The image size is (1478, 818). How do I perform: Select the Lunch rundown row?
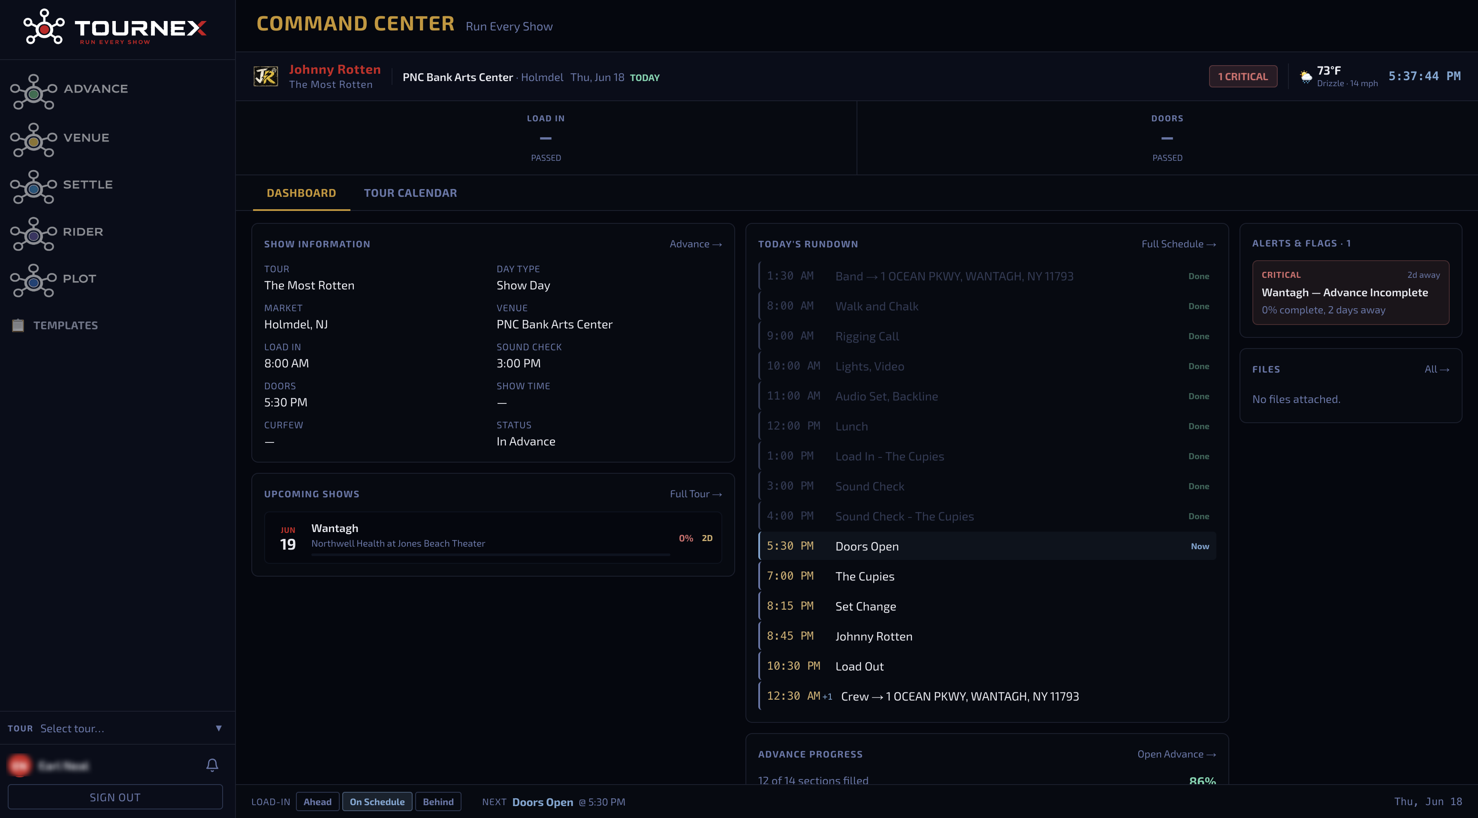(x=987, y=426)
